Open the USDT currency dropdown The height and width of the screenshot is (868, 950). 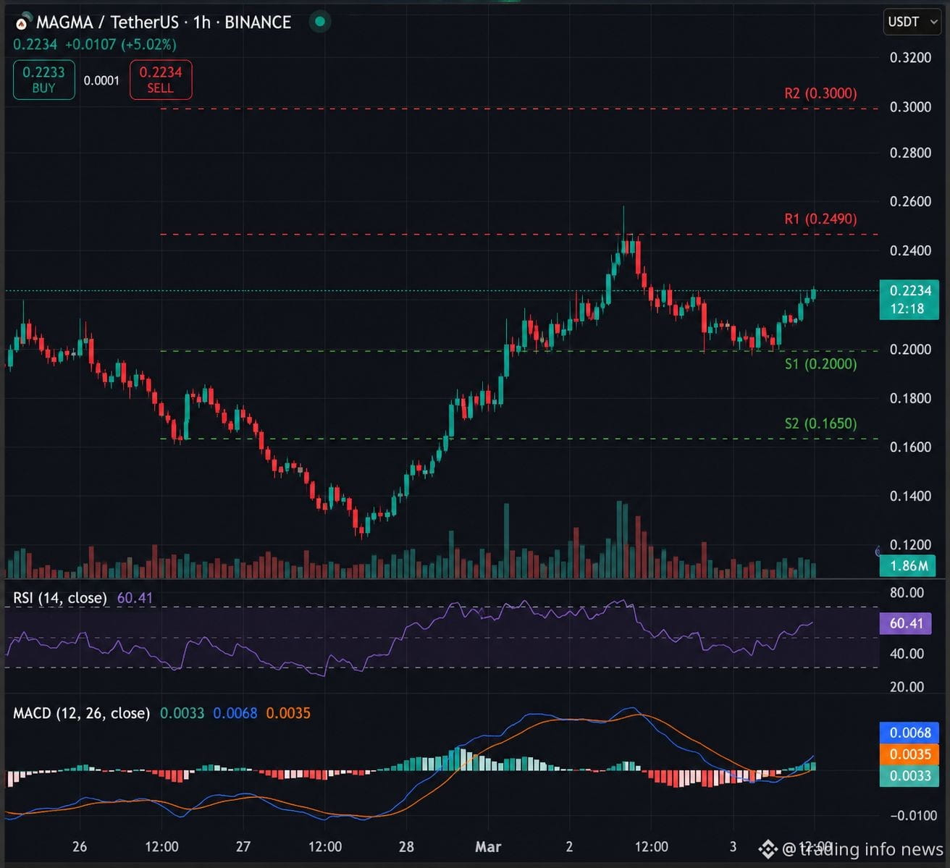(912, 22)
